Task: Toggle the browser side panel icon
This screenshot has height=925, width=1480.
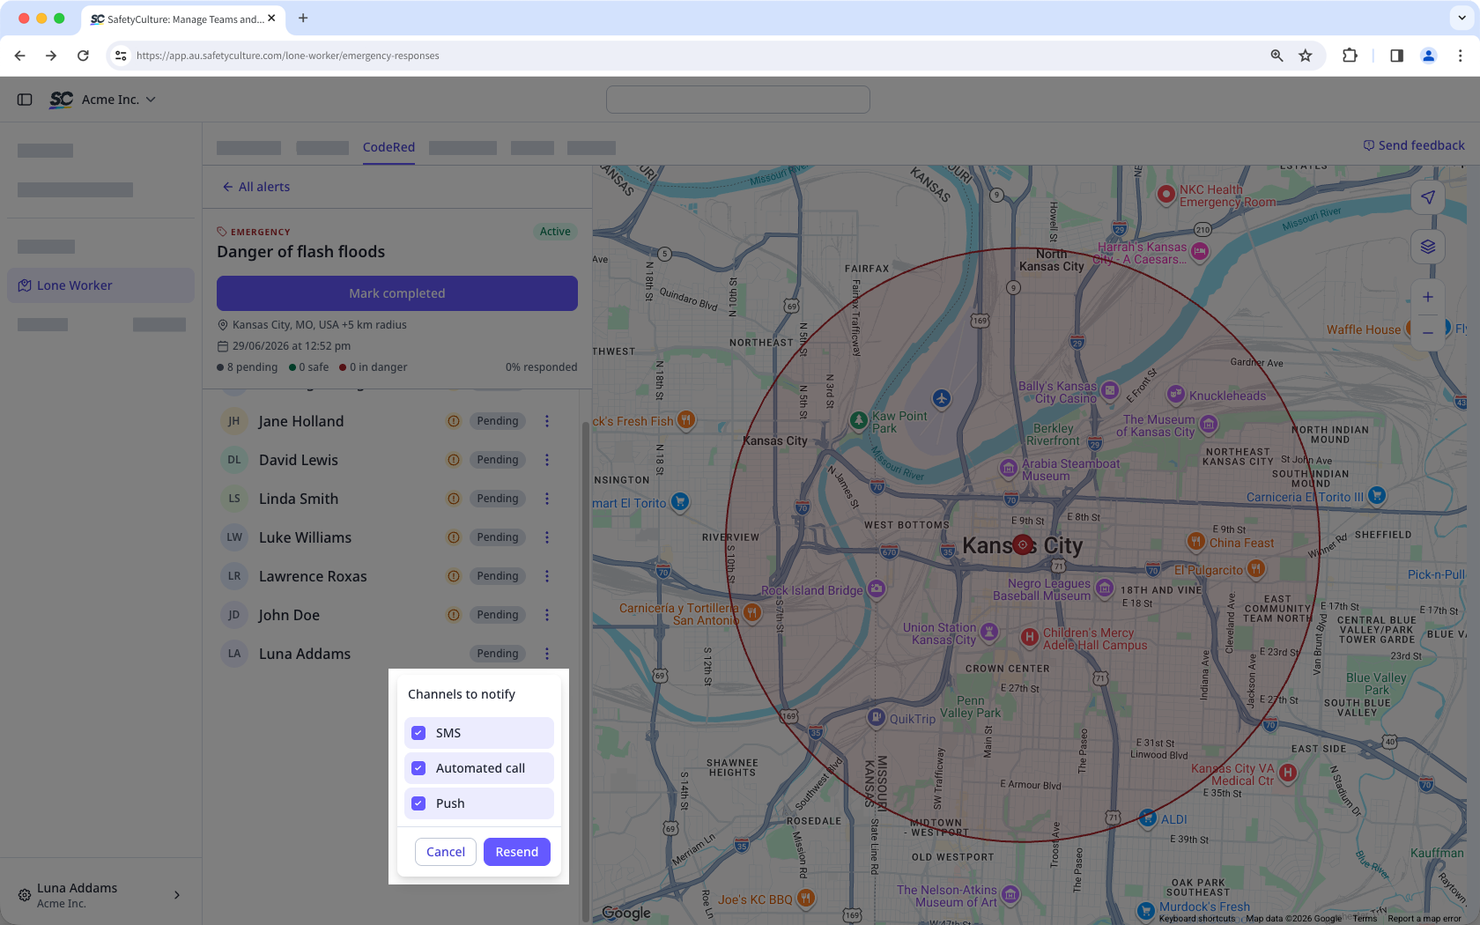Action: (x=1396, y=55)
